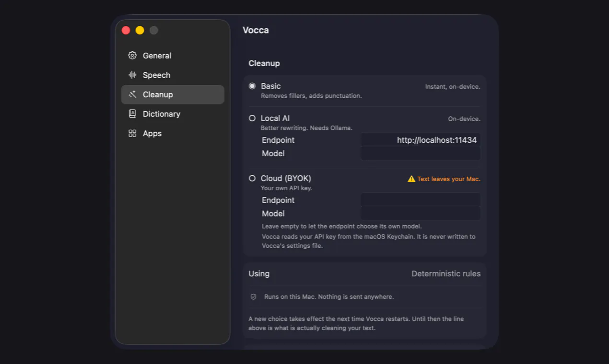Focus the Cloud Endpoint input field
The image size is (609, 364).
click(421, 200)
